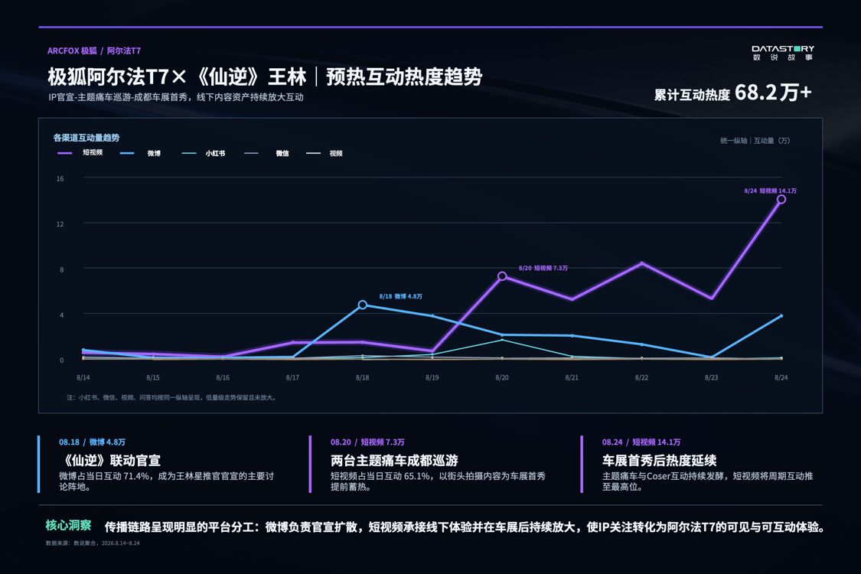Click the 8/18 微博 circle marker
The height and width of the screenshot is (574, 861).
click(x=363, y=305)
